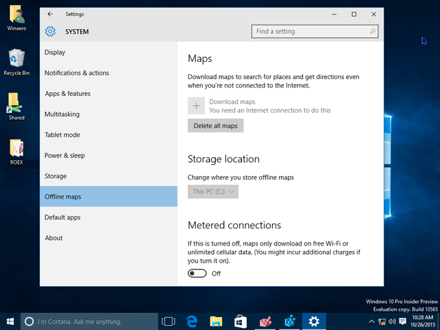Click the Delete all maps button
Viewport: 440px width, 330px height.
[x=215, y=126]
